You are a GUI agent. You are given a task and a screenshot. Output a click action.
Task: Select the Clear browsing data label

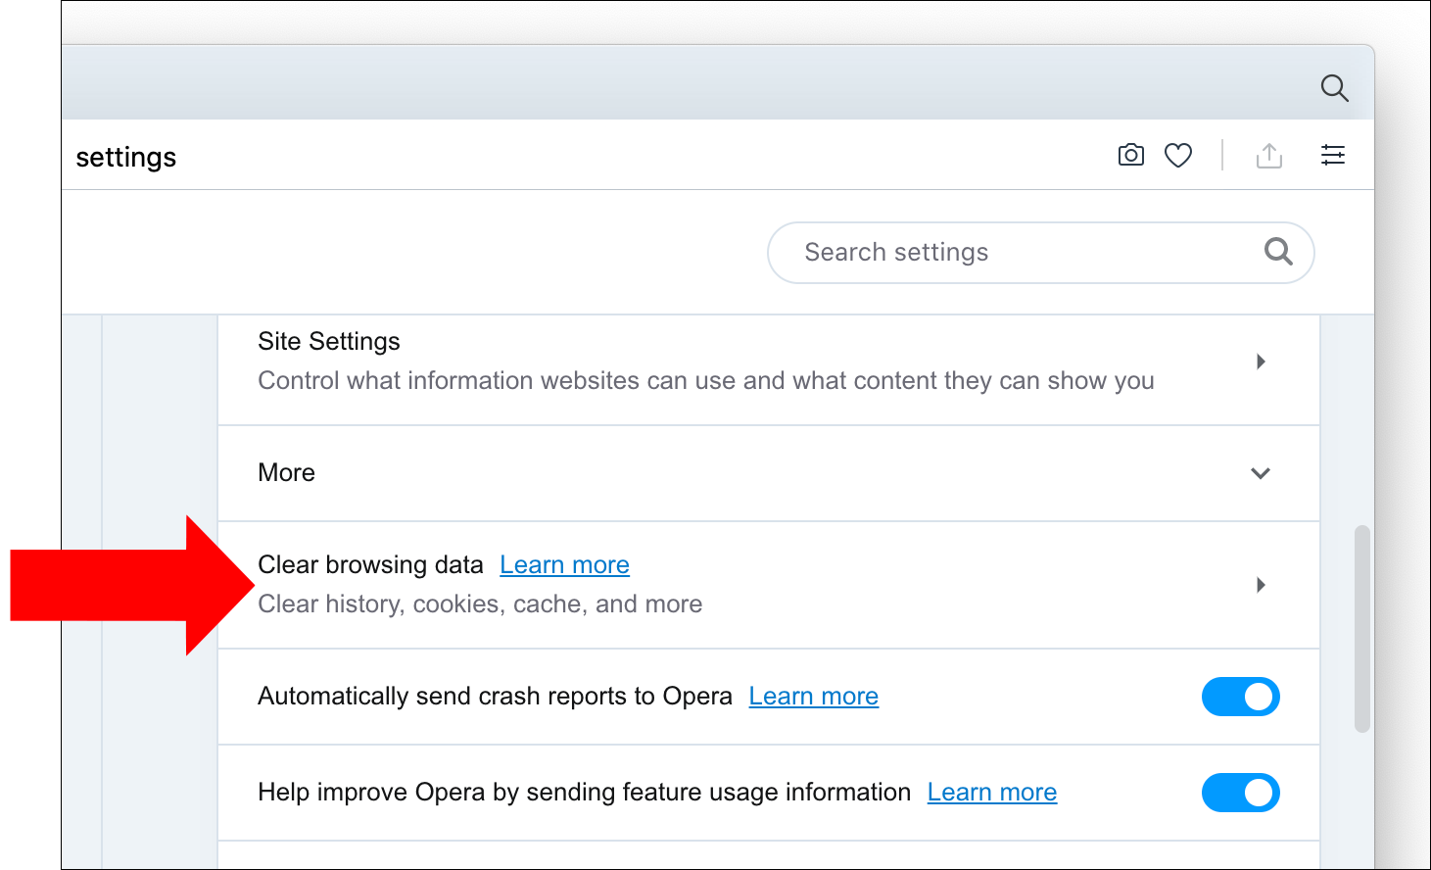[370, 565]
